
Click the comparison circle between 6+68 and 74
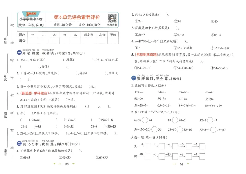145,120
